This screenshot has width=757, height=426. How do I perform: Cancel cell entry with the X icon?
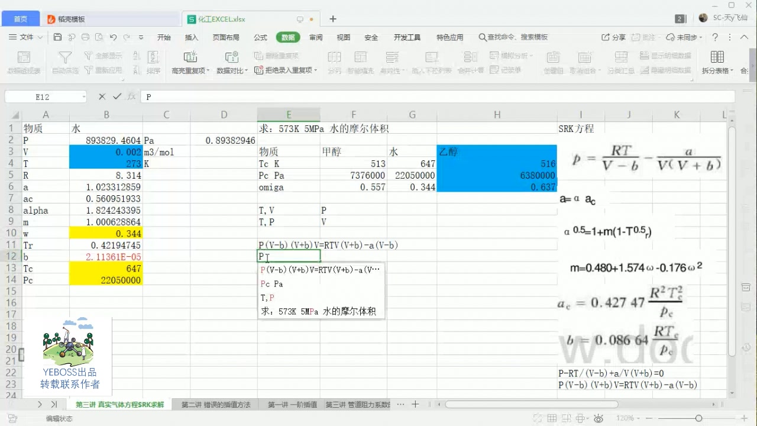pyautogui.click(x=102, y=96)
